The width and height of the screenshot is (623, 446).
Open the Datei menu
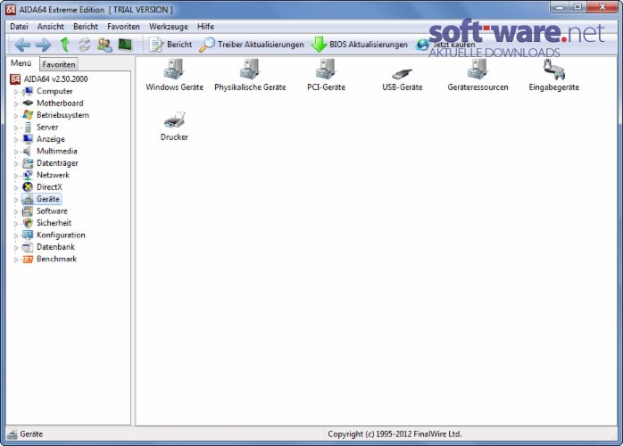coord(19,27)
